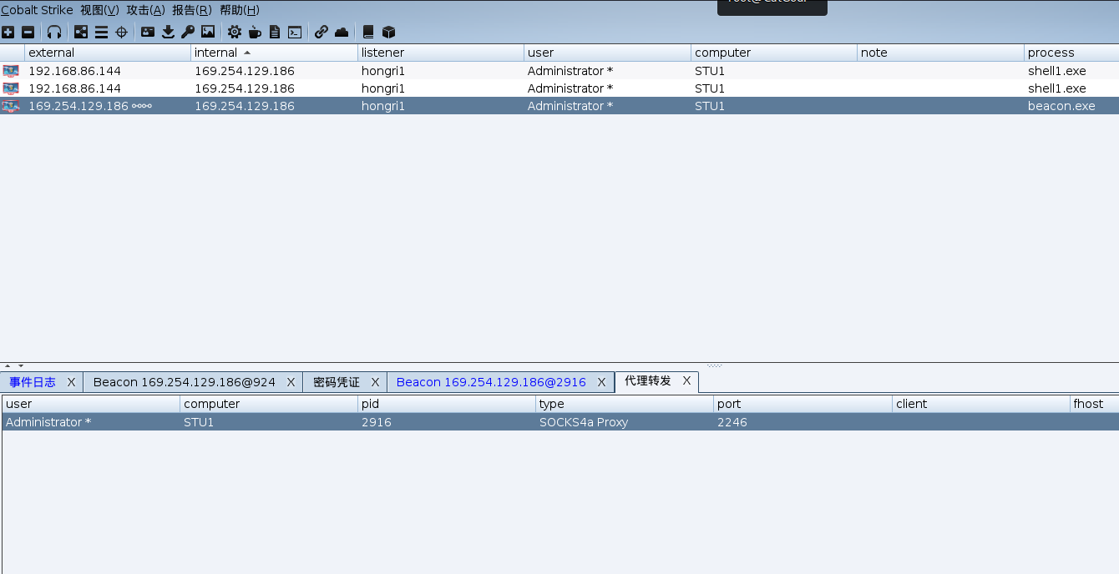Viewport: 1119px width, 574px height.
Task: Close the 密码凭证 tab
Action: [375, 382]
